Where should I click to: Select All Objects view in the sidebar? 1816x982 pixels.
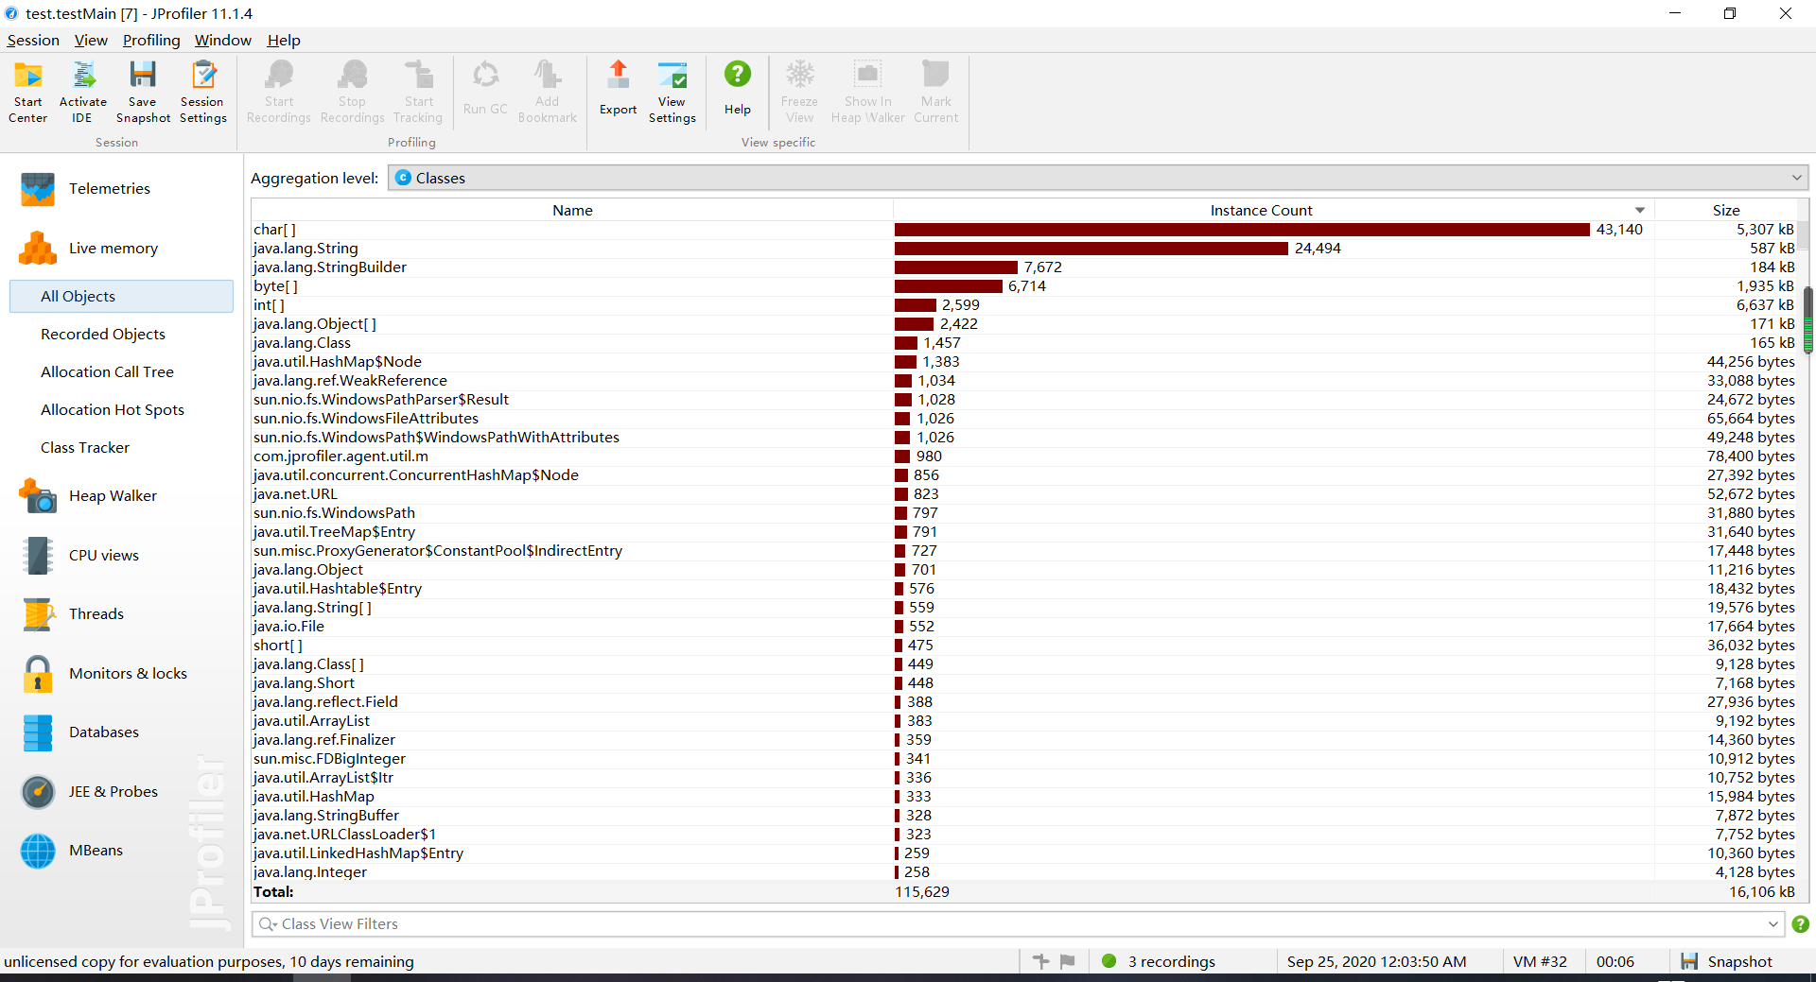[121, 296]
